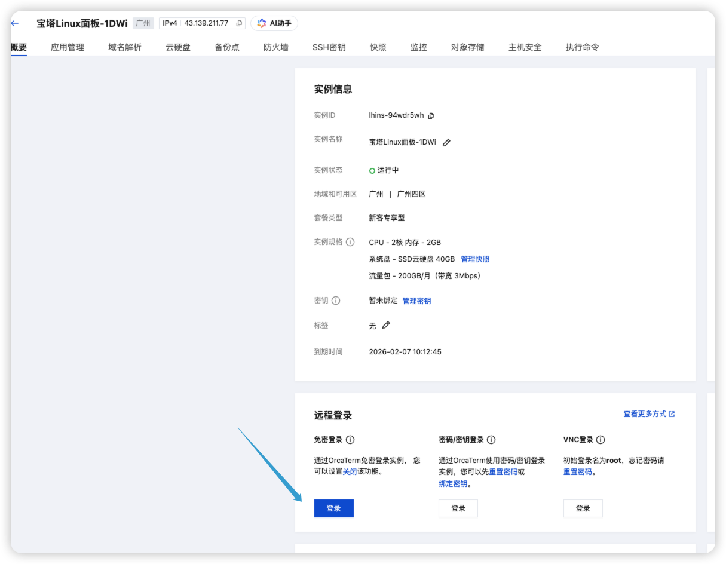Go to the 防火墙 tab
The height and width of the screenshot is (564, 726).
(x=276, y=47)
